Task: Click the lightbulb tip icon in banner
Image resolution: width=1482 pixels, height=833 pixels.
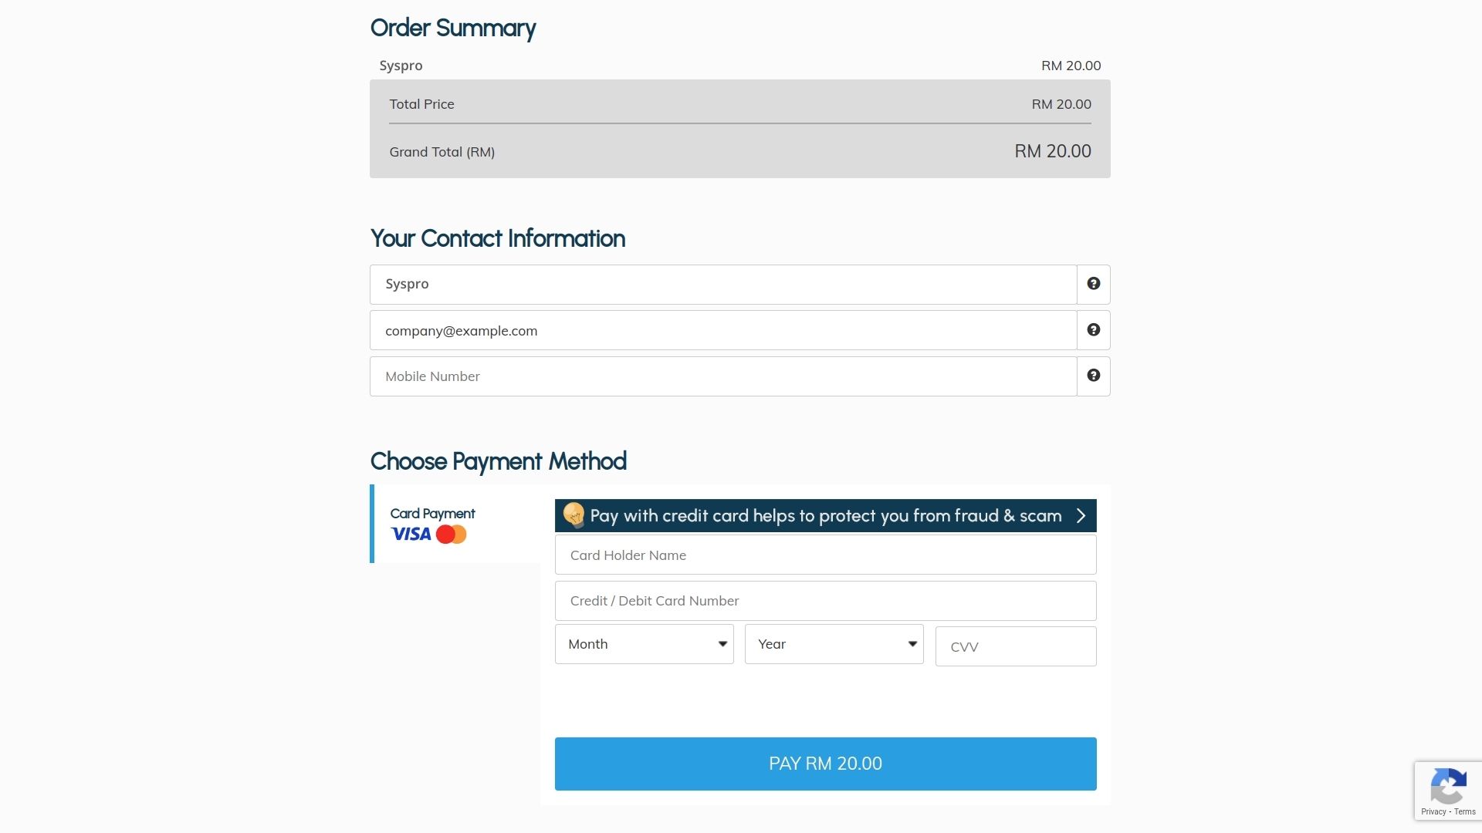Action: [574, 514]
